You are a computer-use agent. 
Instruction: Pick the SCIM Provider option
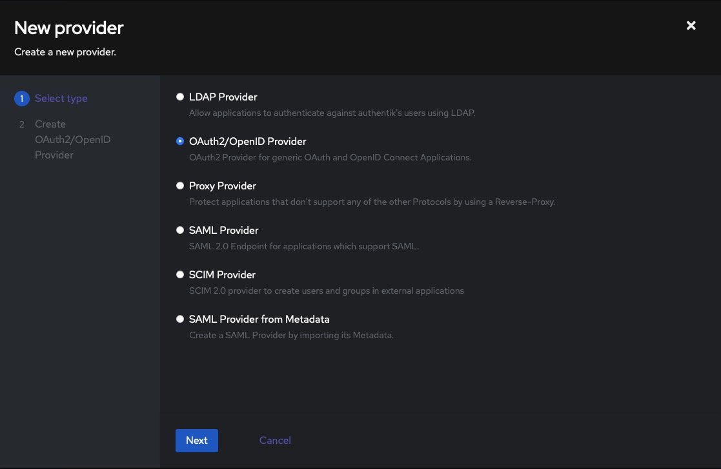tap(180, 274)
